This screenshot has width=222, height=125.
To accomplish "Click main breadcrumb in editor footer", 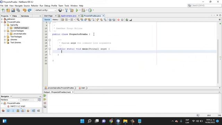I will click(x=83, y=88).
